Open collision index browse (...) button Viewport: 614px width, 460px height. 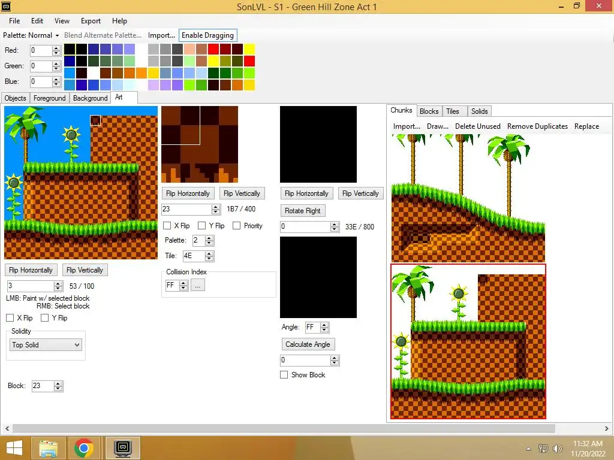click(198, 286)
